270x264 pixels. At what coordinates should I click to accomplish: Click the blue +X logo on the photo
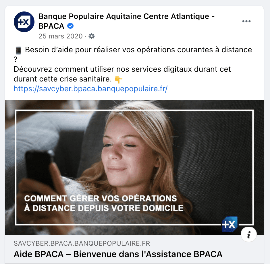coord(230,224)
